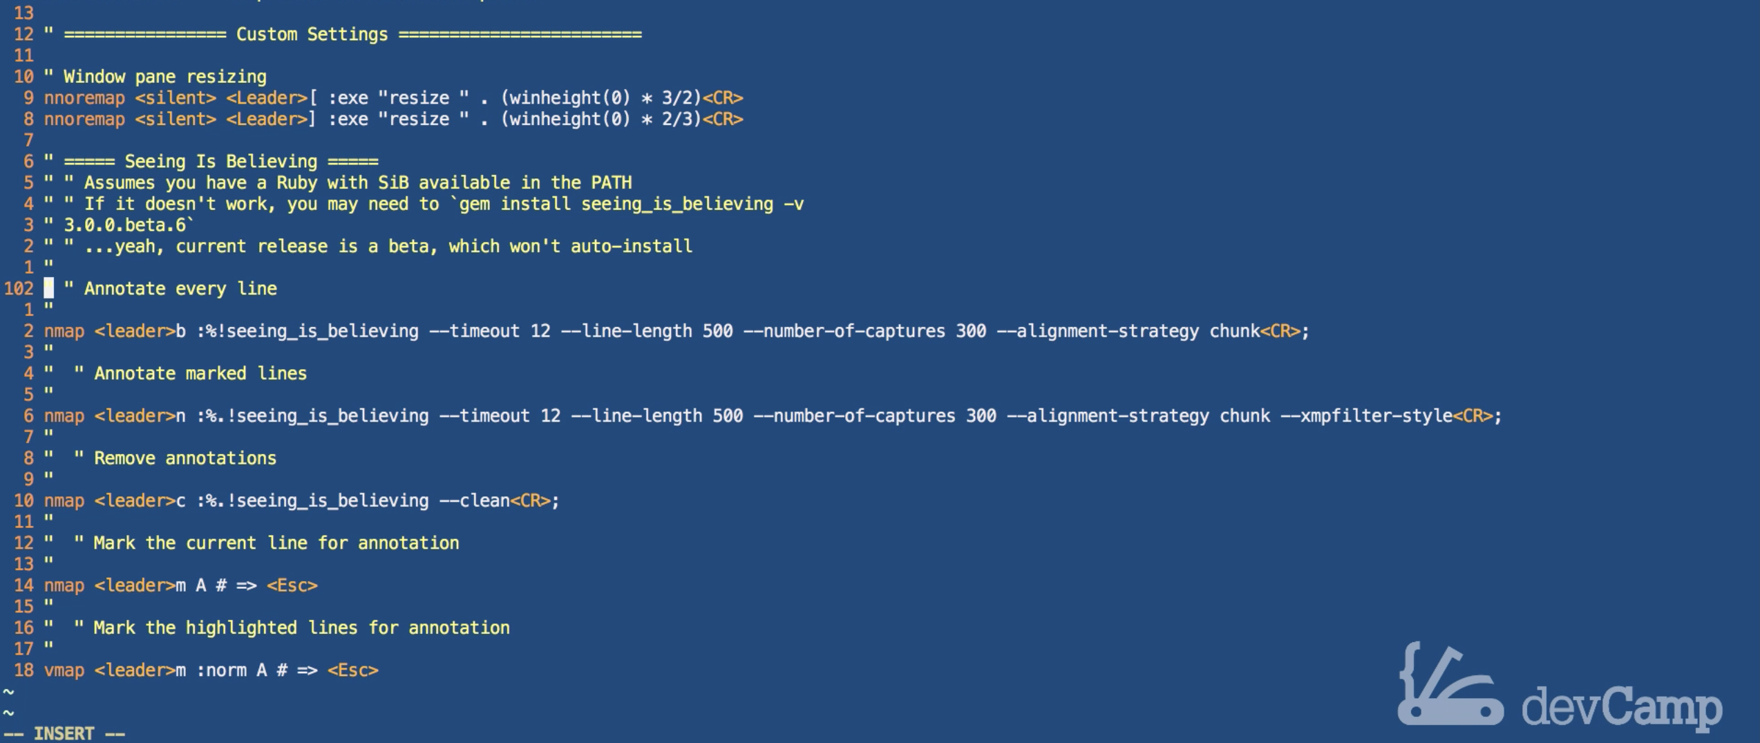The width and height of the screenshot is (1760, 743).
Task: Click the Annotate marked lines comment
Action: pyautogui.click(x=200, y=374)
